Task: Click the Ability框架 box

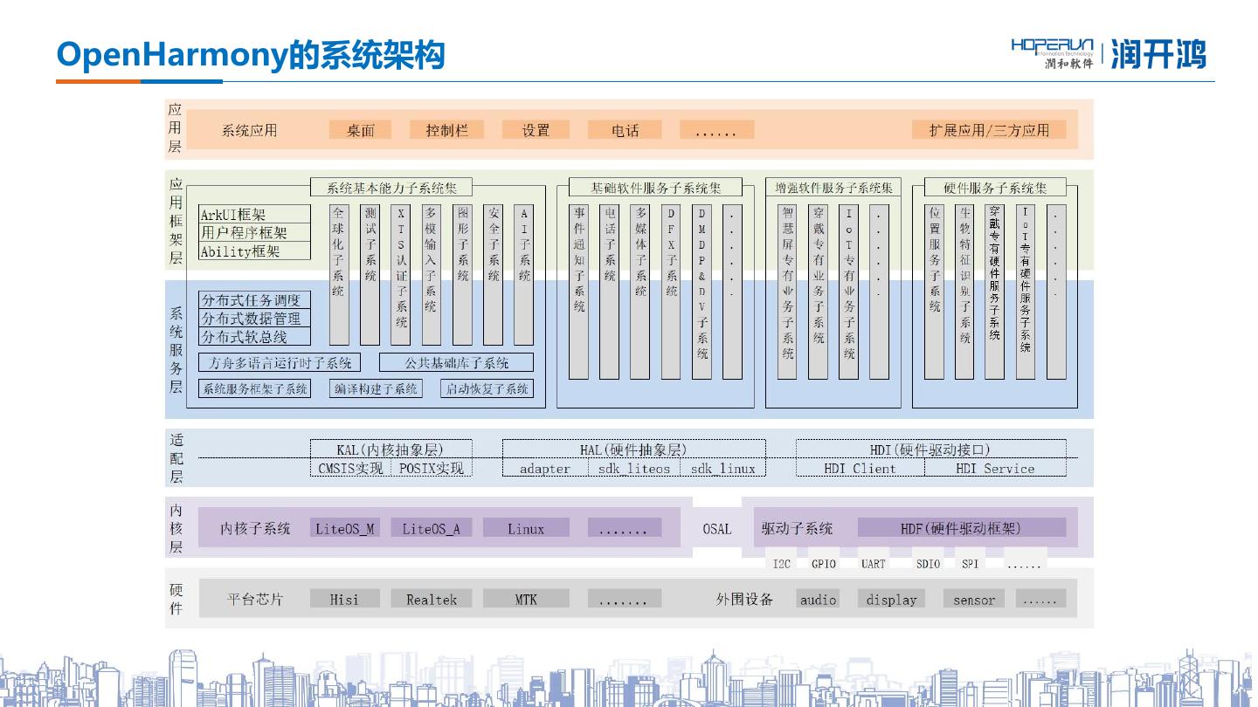Action: pos(255,251)
